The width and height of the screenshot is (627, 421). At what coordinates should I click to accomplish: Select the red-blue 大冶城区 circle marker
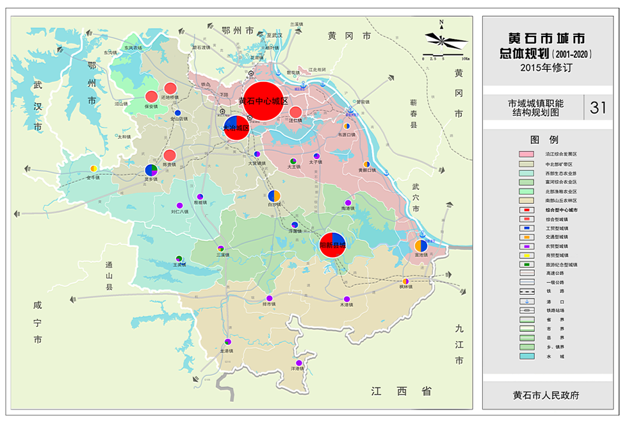coord(236,128)
